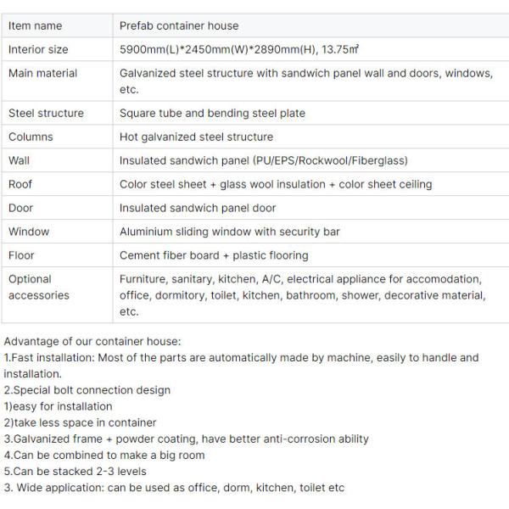
Task: Click 'Hot galvanized steel structure' cell
Action: tap(196, 137)
